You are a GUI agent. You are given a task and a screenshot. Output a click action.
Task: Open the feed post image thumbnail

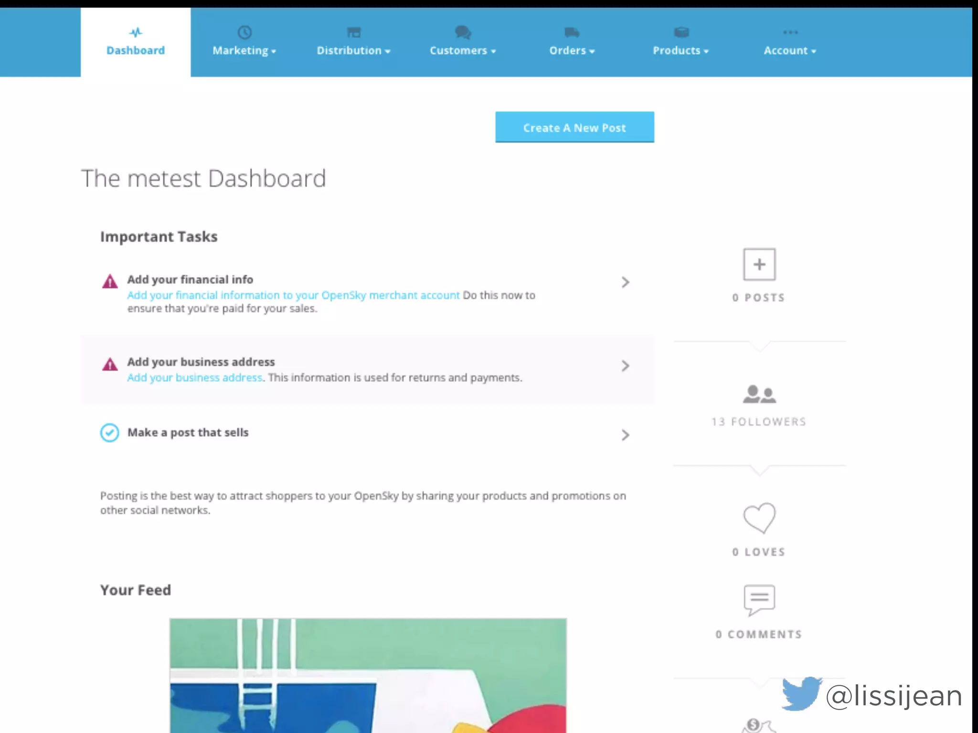pos(368,675)
